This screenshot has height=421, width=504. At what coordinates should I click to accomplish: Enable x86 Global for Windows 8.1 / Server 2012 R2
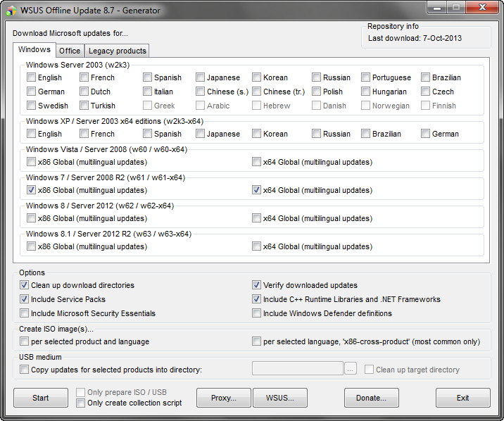click(x=31, y=246)
